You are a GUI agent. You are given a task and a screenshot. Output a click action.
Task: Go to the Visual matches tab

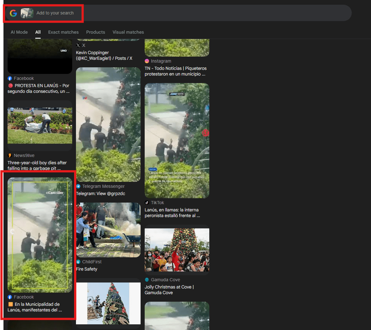[x=128, y=32]
